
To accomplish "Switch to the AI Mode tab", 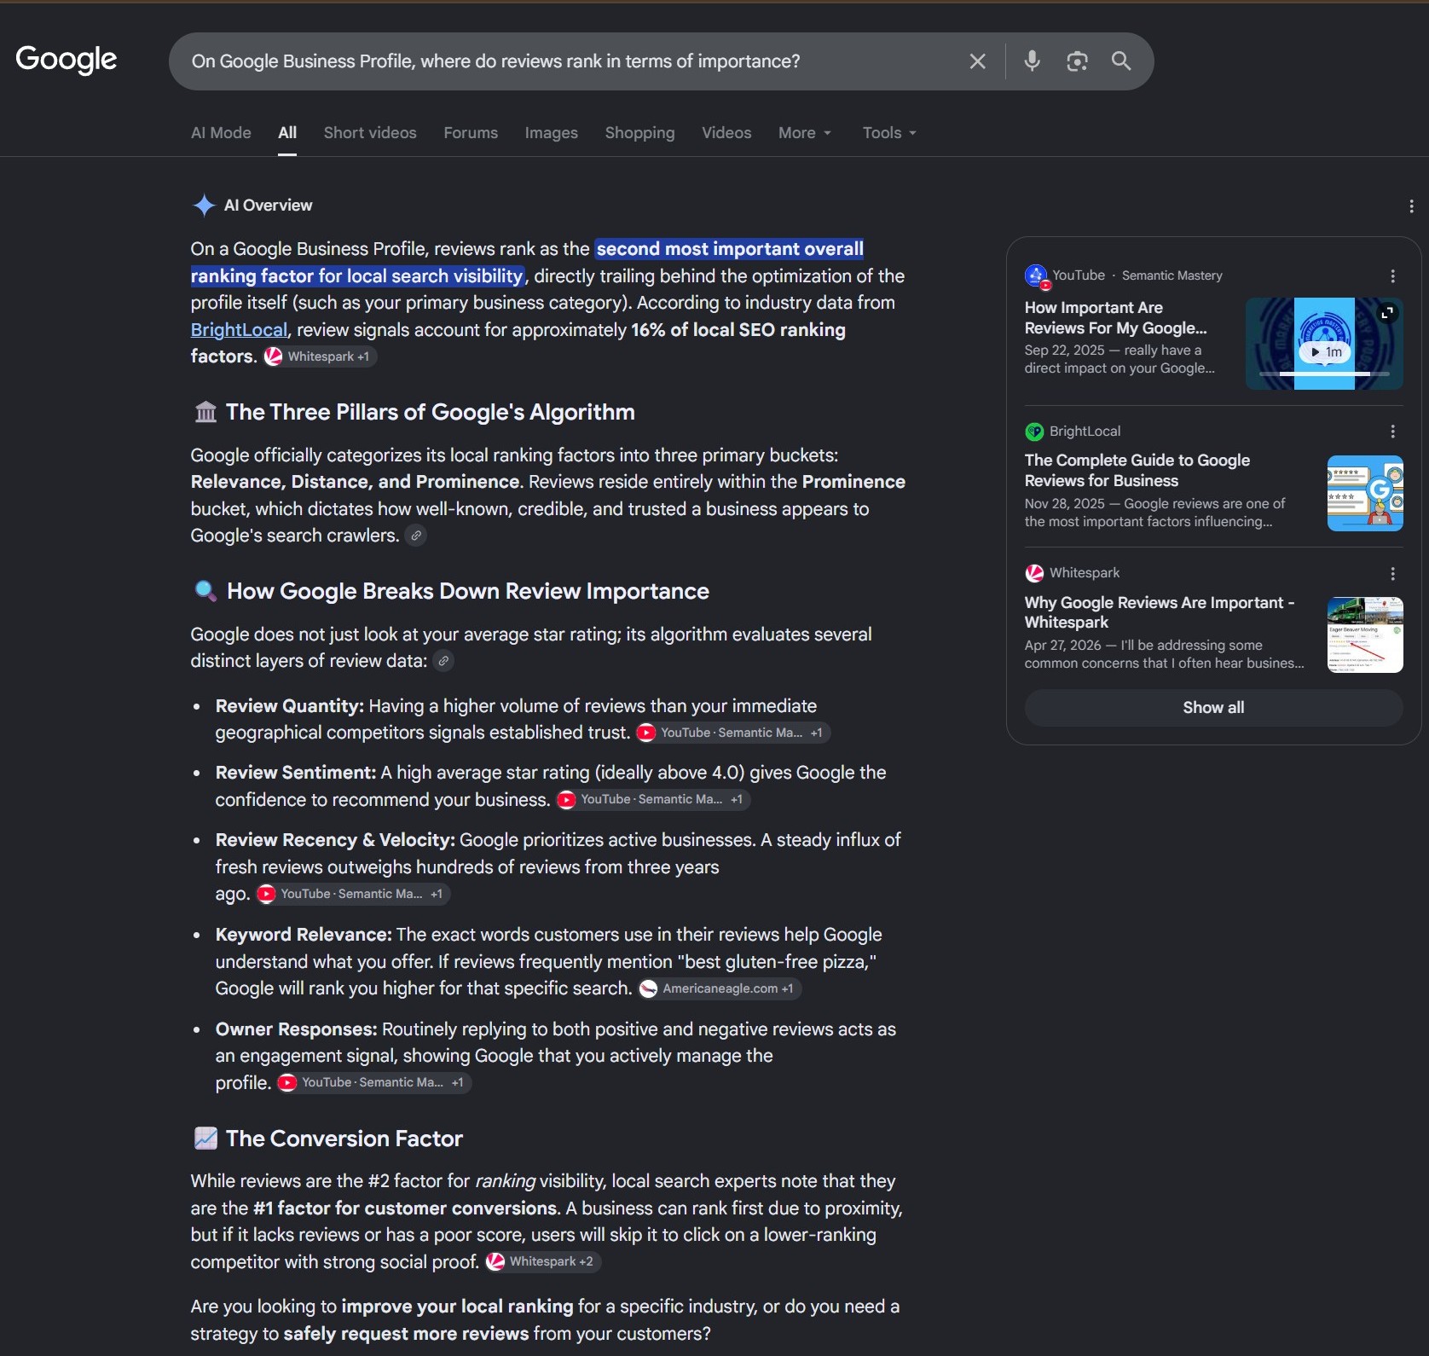I will click(x=221, y=133).
